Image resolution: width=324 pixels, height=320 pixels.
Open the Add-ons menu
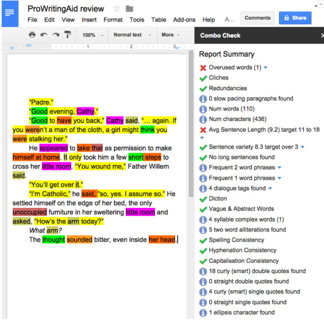click(x=184, y=20)
